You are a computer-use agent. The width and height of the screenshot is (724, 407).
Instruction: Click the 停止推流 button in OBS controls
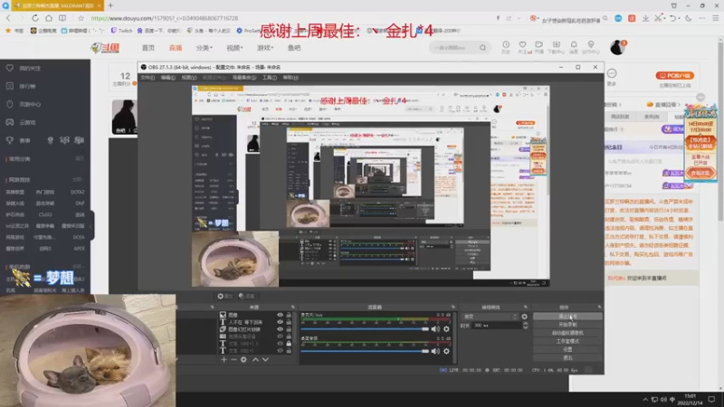[x=567, y=317]
